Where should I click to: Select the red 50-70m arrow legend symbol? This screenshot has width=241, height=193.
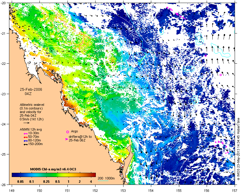click(x=26, y=137)
